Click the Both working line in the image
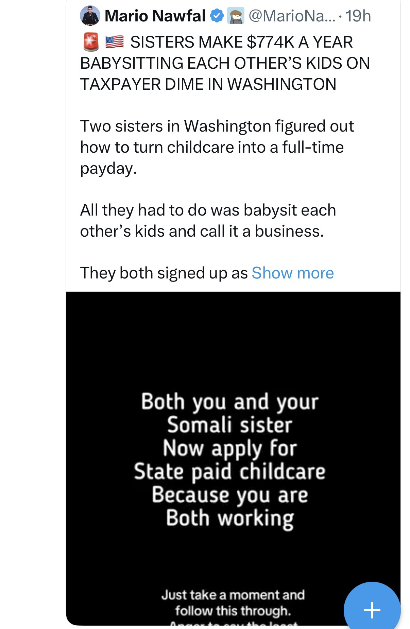The image size is (410, 629). tap(230, 518)
